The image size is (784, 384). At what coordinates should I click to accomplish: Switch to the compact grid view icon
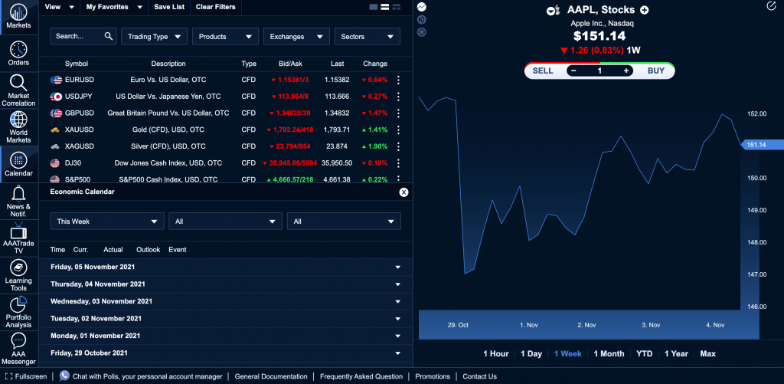coord(397,7)
